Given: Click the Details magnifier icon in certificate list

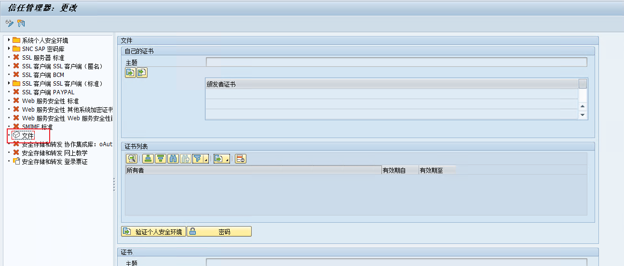Looking at the screenshot, I should pyautogui.click(x=131, y=159).
